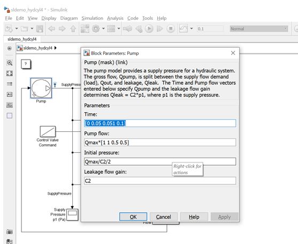Open the Display menu
The image size is (298, 244).
click(x=49, y=18)
